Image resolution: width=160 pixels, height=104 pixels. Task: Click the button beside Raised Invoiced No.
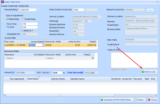(150, 10)
